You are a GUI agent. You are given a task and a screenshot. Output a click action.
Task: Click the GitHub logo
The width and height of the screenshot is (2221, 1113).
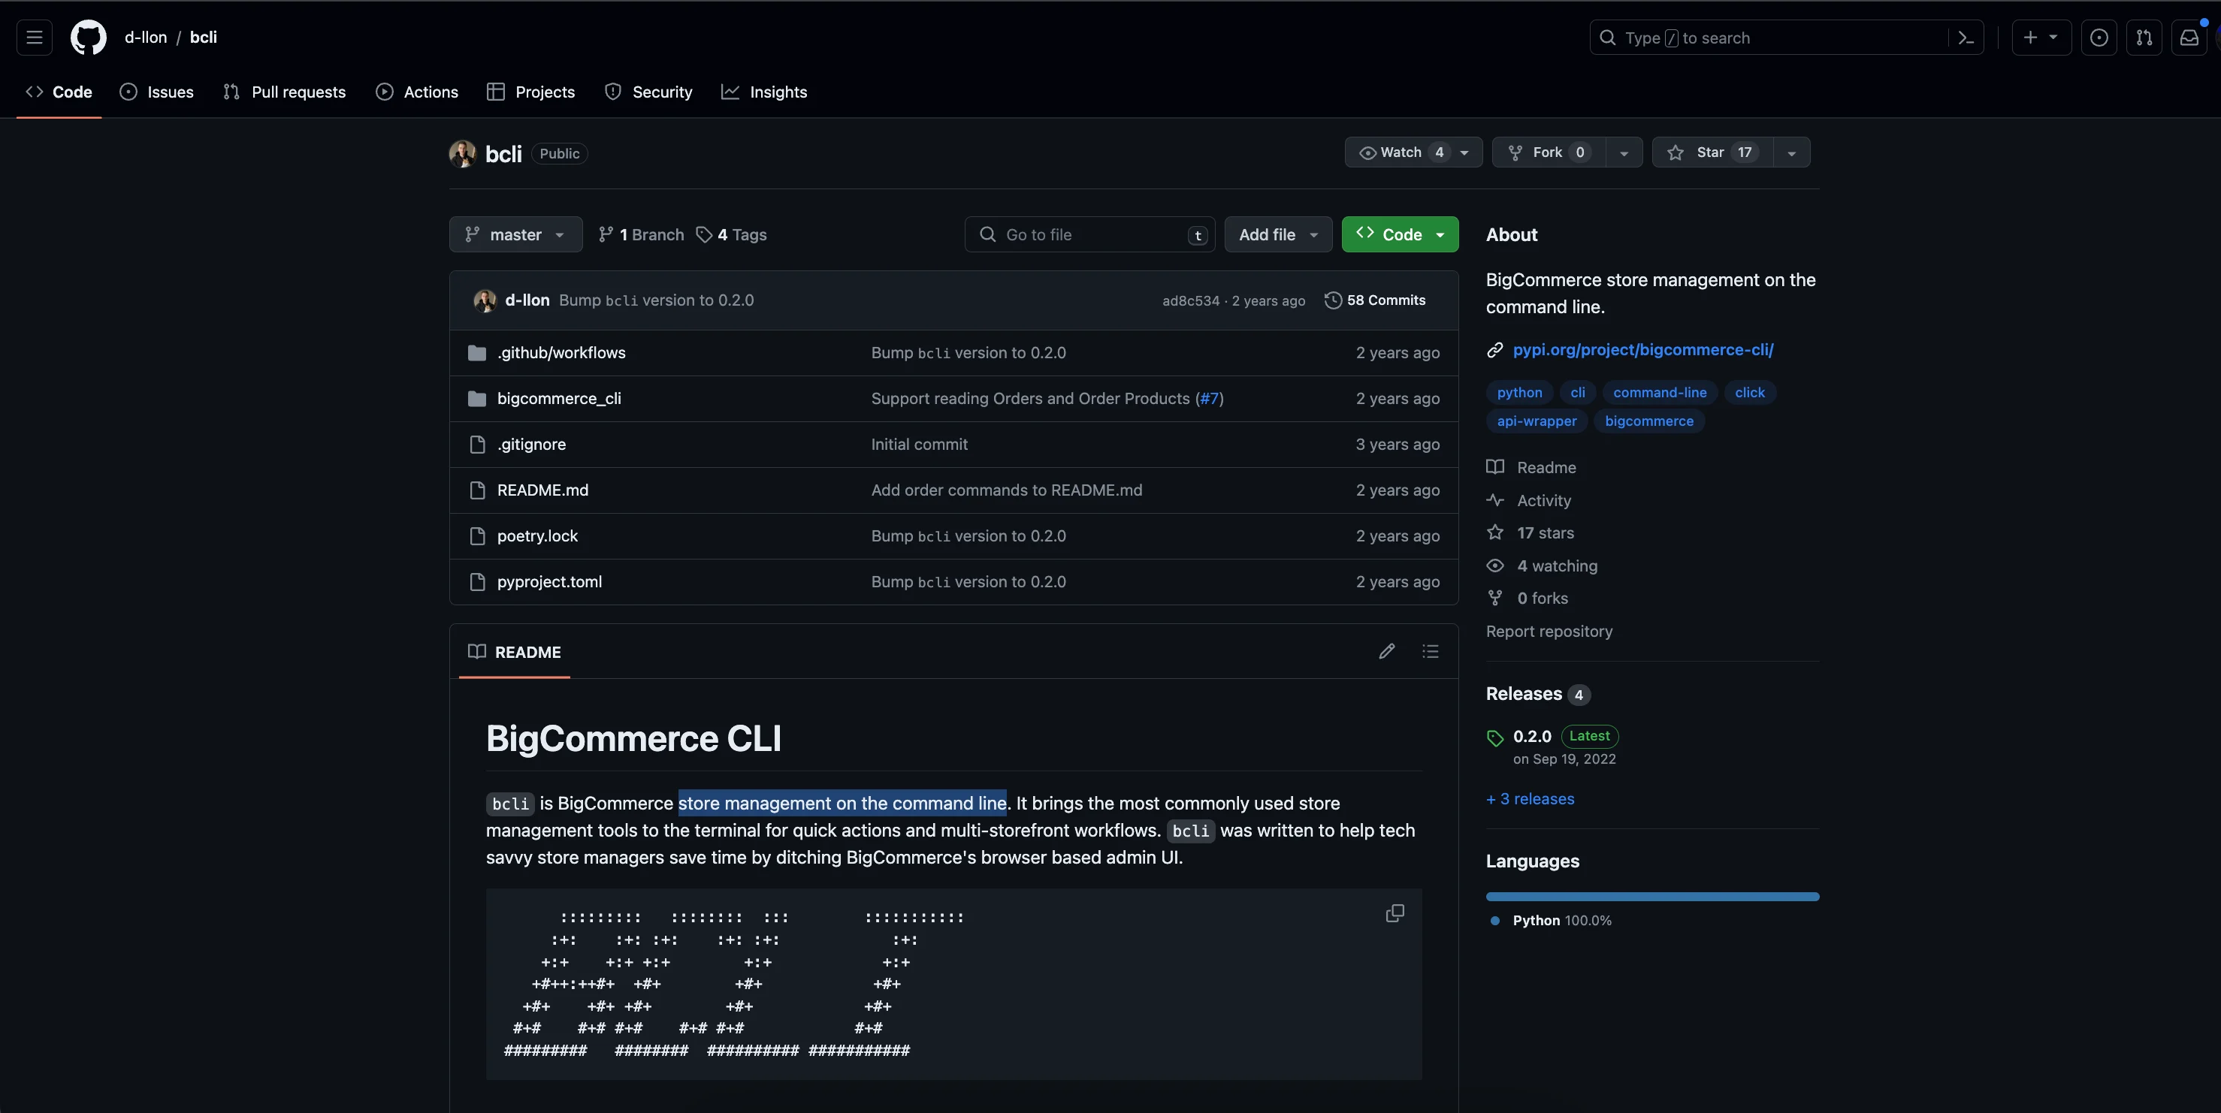point(89,37)
